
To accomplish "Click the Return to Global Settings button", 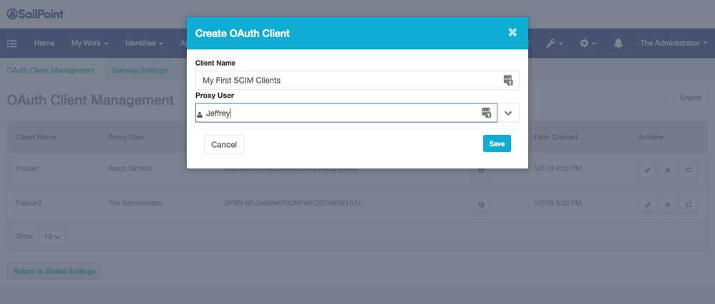I will coord(54,271).
